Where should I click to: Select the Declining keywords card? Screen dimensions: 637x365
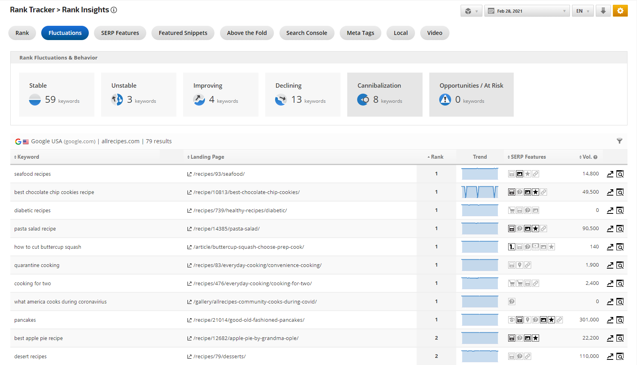(302, 94)
